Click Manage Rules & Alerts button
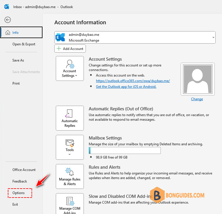This screenshot has width=222, height=214. point(70,176)
